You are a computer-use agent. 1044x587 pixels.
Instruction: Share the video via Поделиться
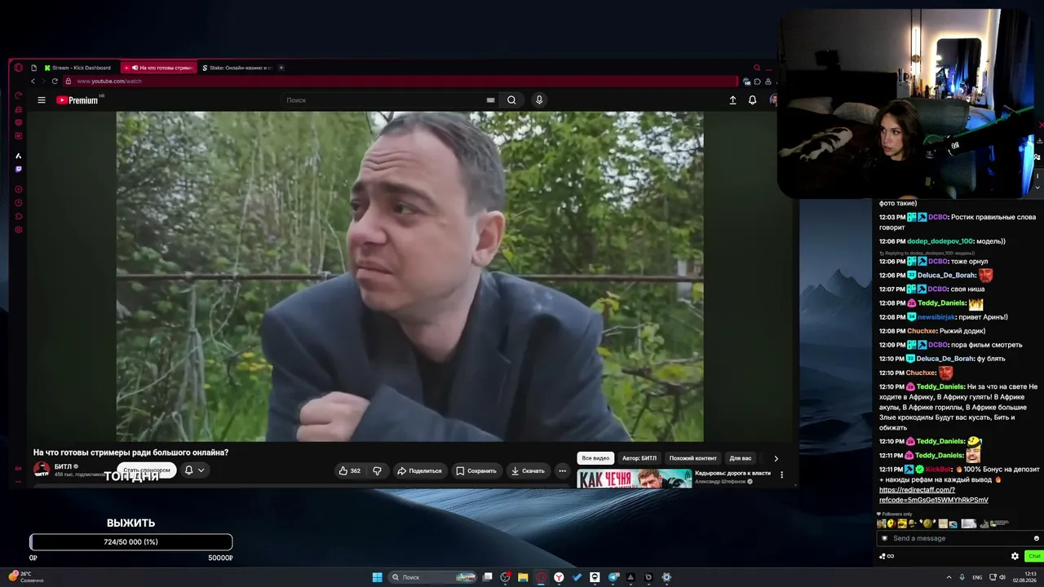[419, 470]
